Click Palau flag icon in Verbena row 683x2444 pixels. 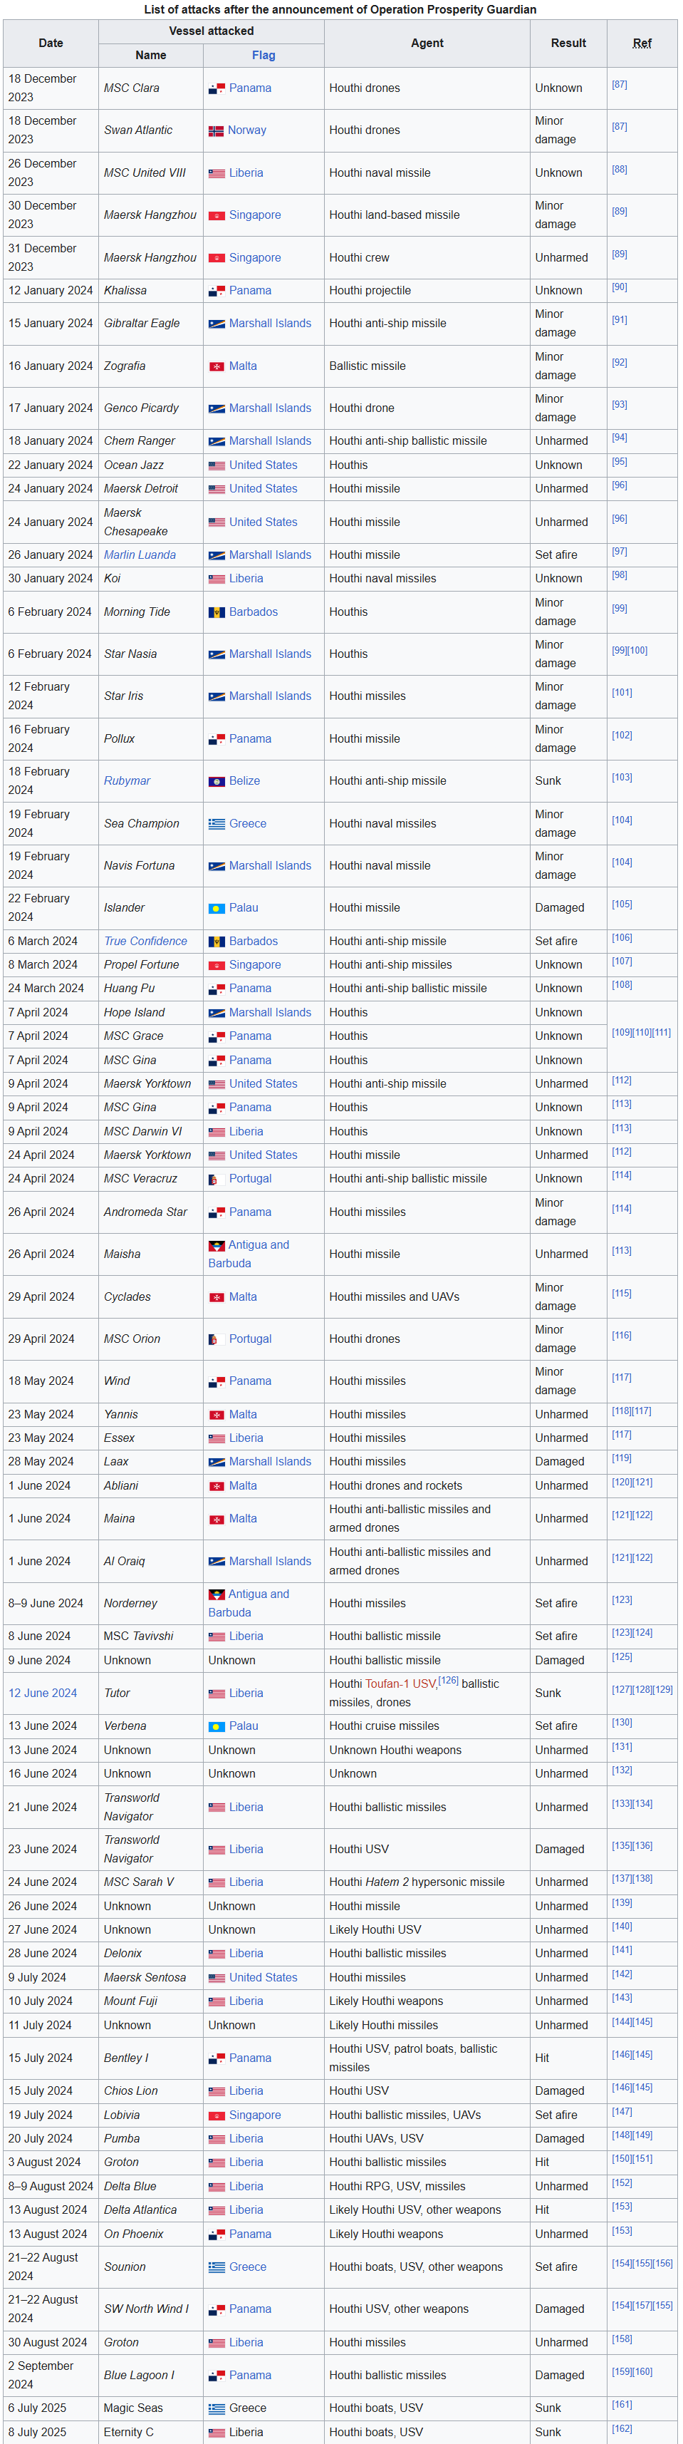[217, 1726]
